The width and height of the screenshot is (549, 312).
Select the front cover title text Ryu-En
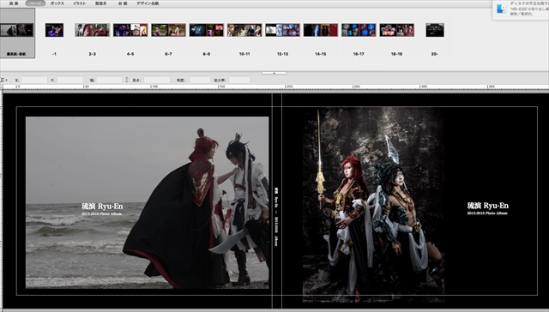[488, 206]
